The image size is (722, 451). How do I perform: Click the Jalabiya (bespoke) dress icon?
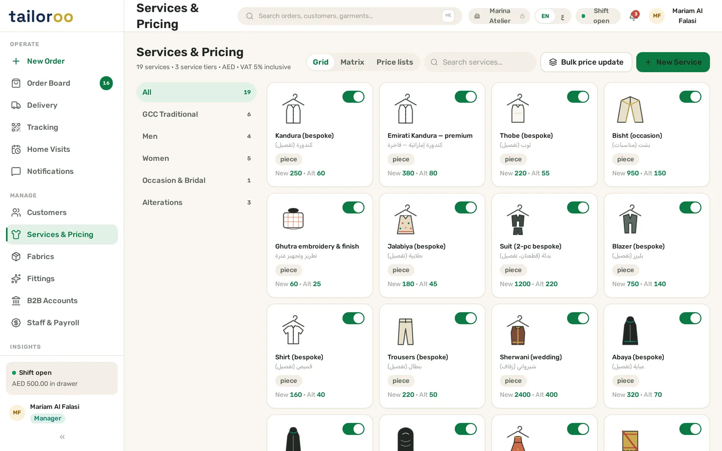coord(406,219)
